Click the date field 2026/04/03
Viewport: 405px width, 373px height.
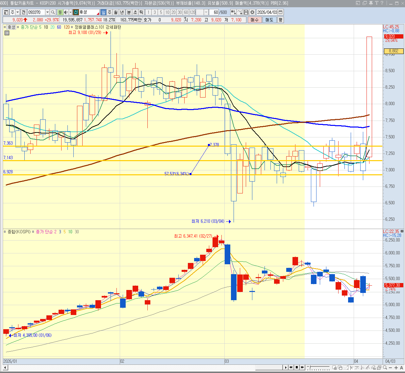pyautogui.click(x=267, y=12)
